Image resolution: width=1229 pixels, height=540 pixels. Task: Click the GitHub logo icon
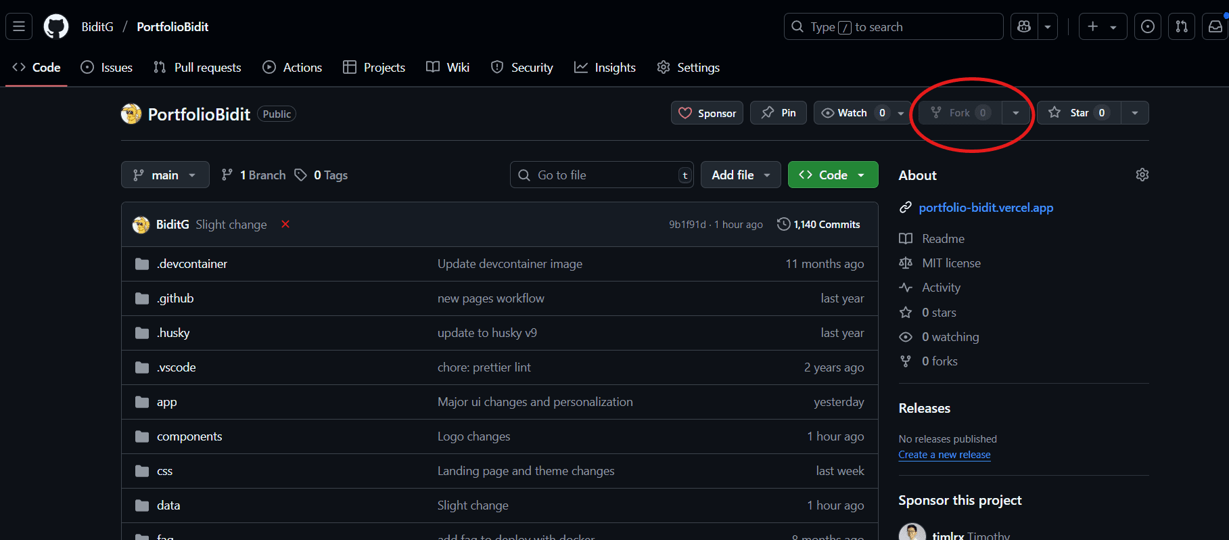coord(56,26)
